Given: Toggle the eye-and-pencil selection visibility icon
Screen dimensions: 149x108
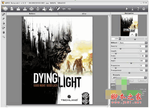Looking at the screenshot, I should [58, 9].
